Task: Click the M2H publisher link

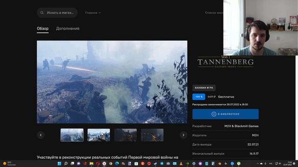Action: pyautogui.click(x=255, y=135)
